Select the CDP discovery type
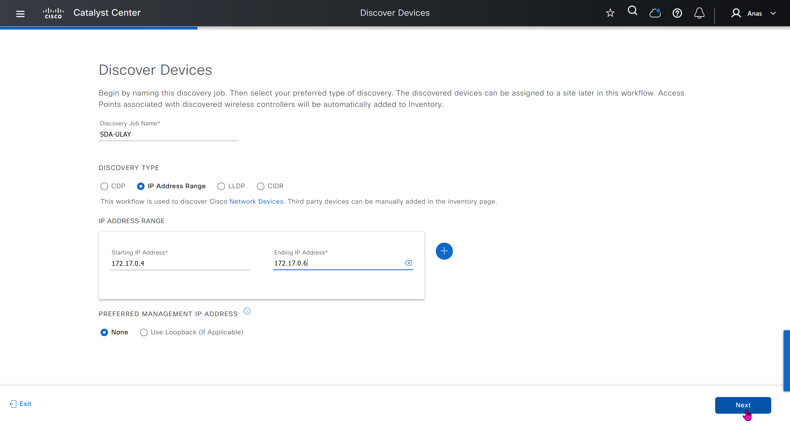This screenshot has width=790, height=425. [104, 186]
